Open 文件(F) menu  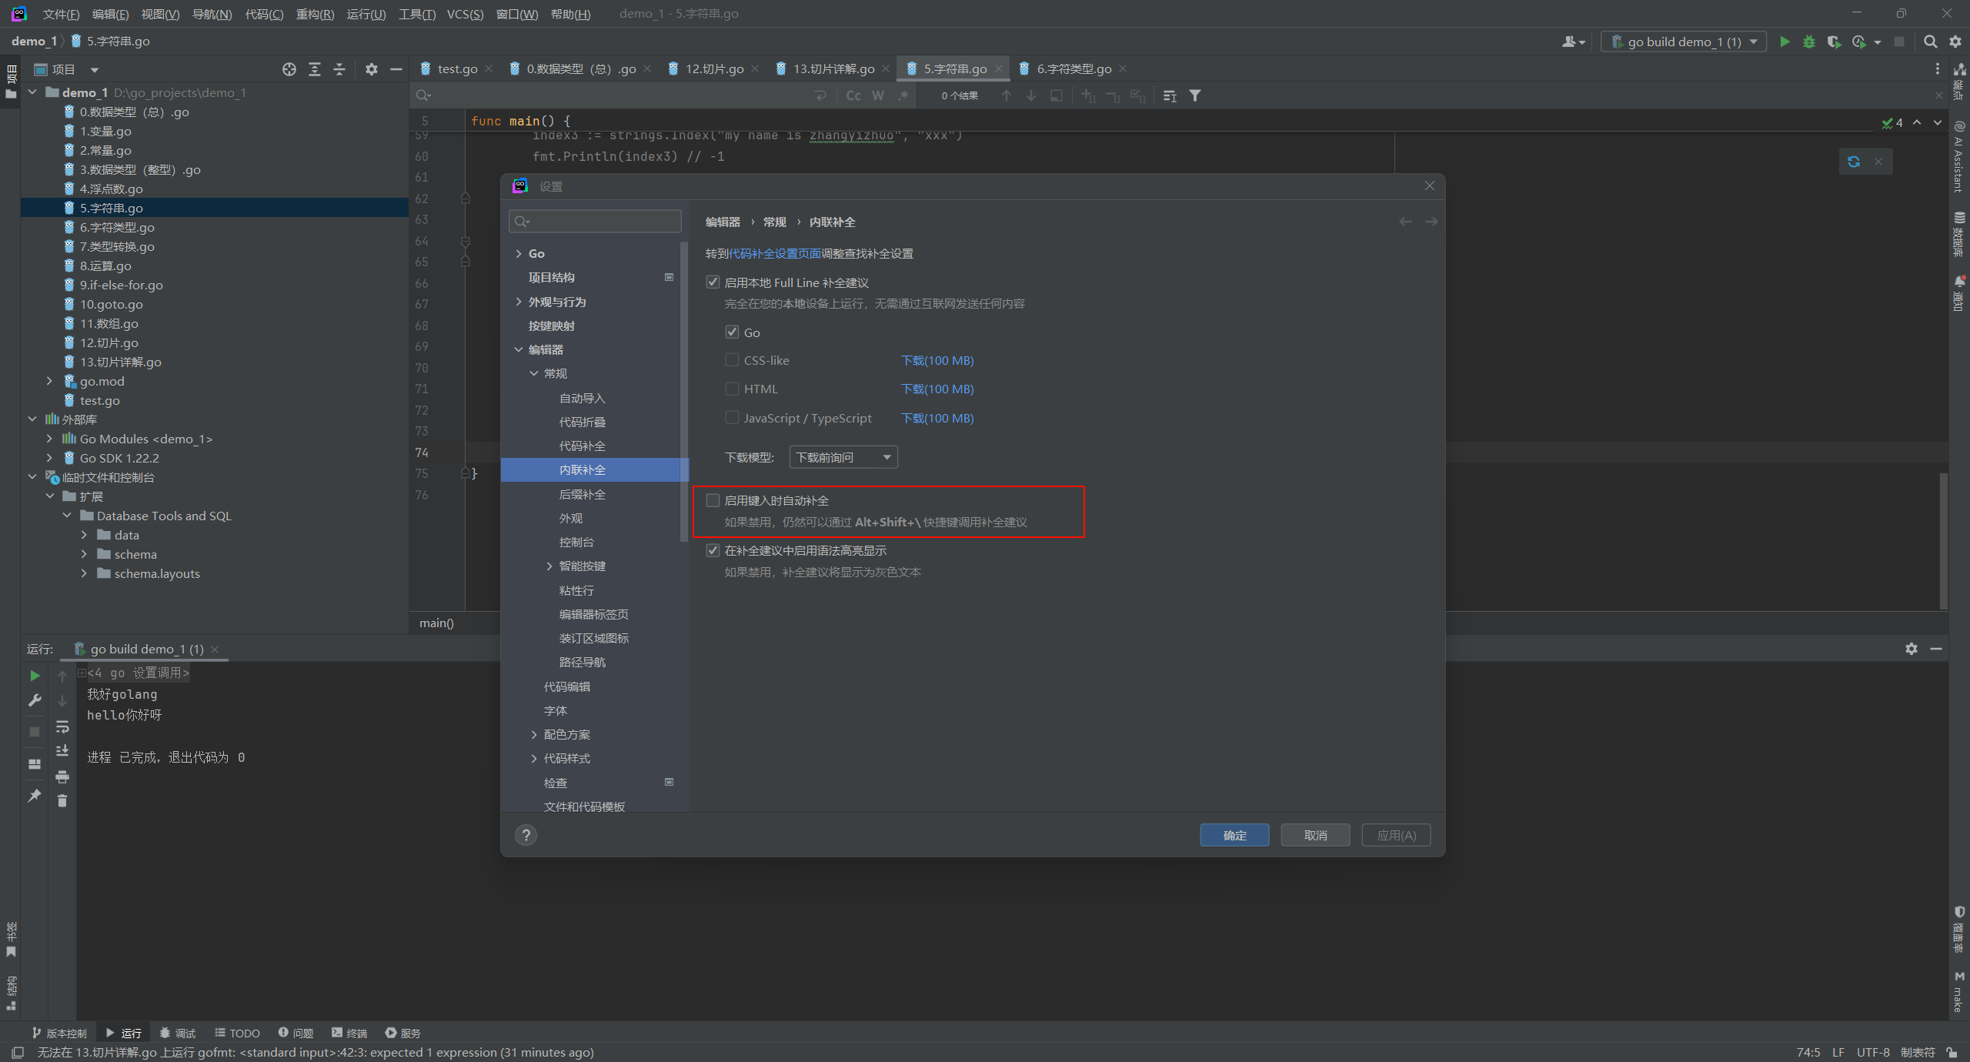(x=61, y=14)
